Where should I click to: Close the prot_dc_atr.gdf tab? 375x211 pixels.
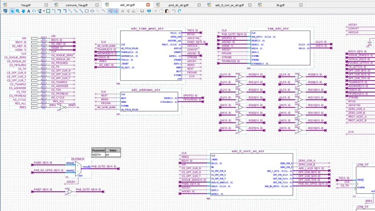(x=199, y=5)
